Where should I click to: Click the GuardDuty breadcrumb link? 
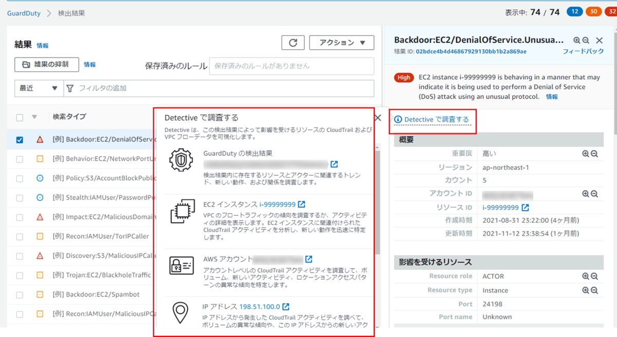click(x=24, y=13)
